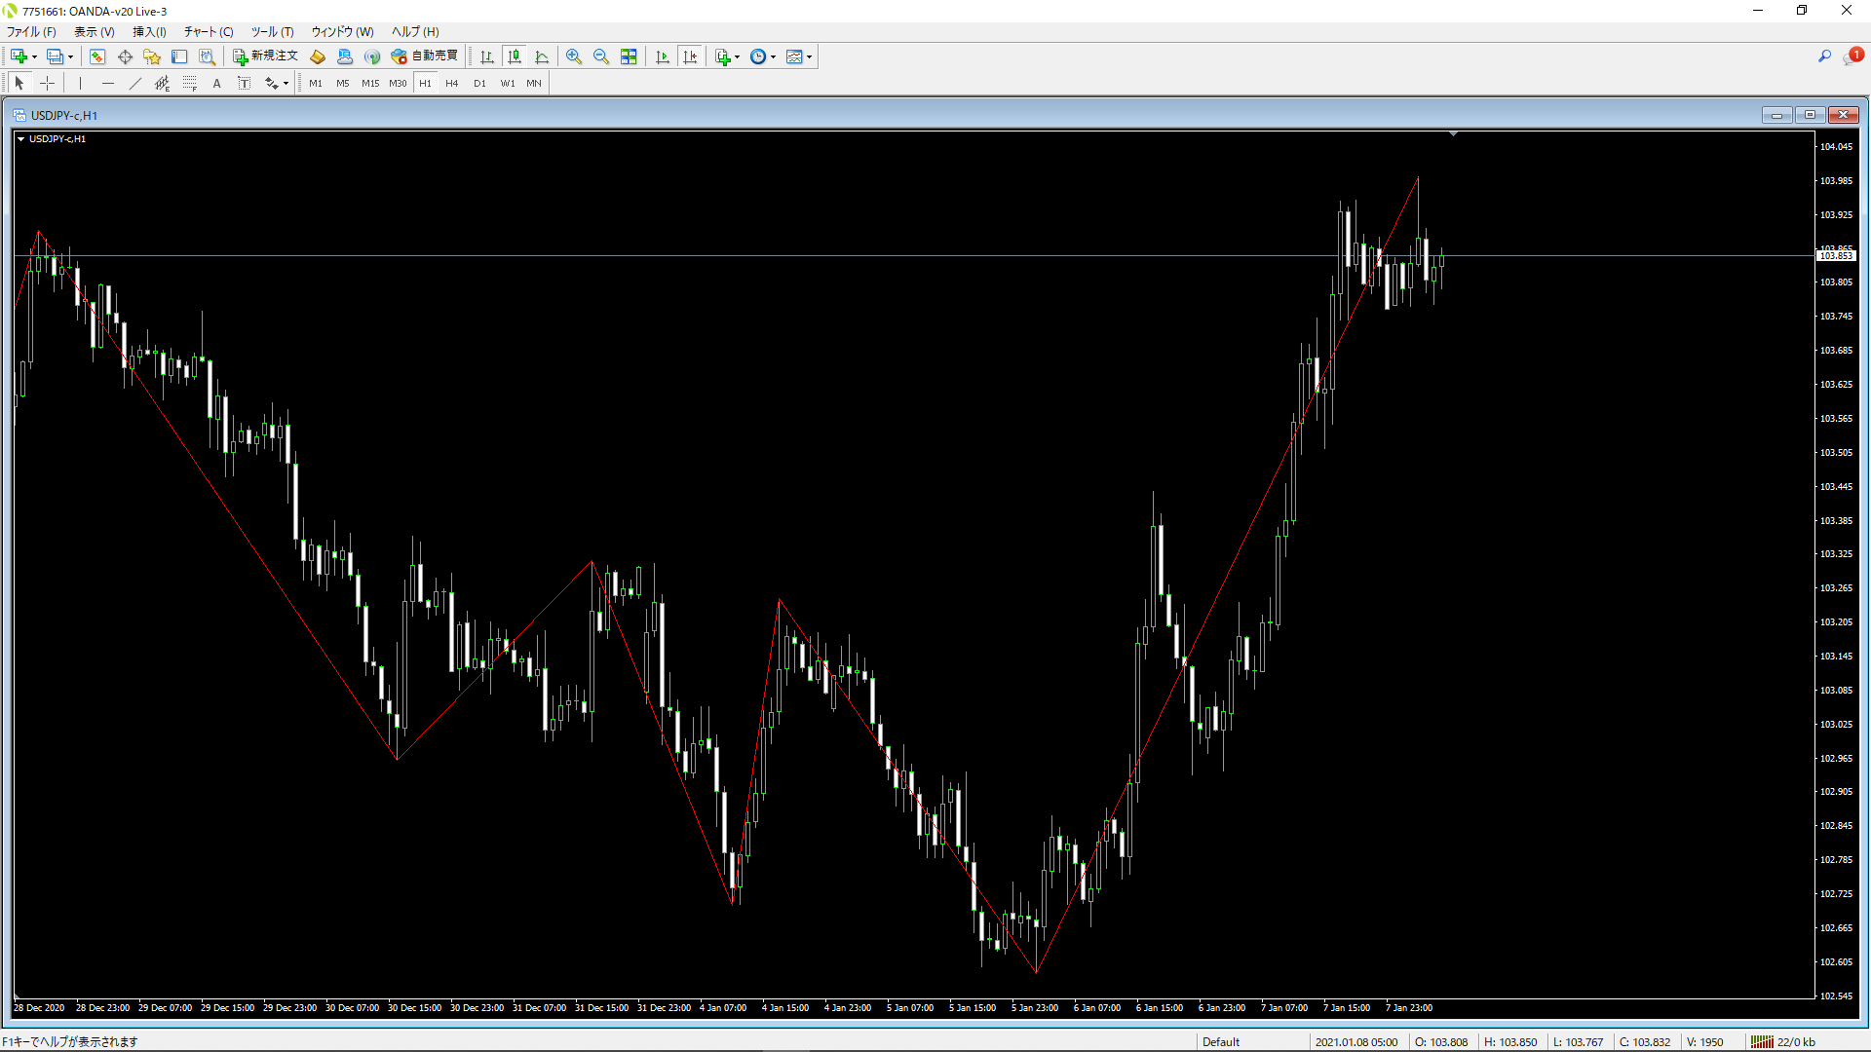Toggle the Terminal panel icon
Image resolution: width=1871 pixels, height=1052 pixels.
point(179,56)
